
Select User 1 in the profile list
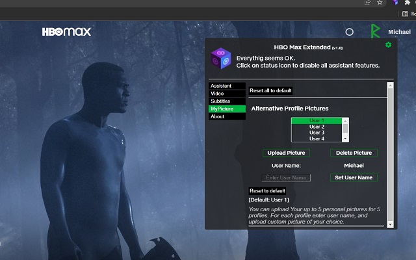point(317,121)
